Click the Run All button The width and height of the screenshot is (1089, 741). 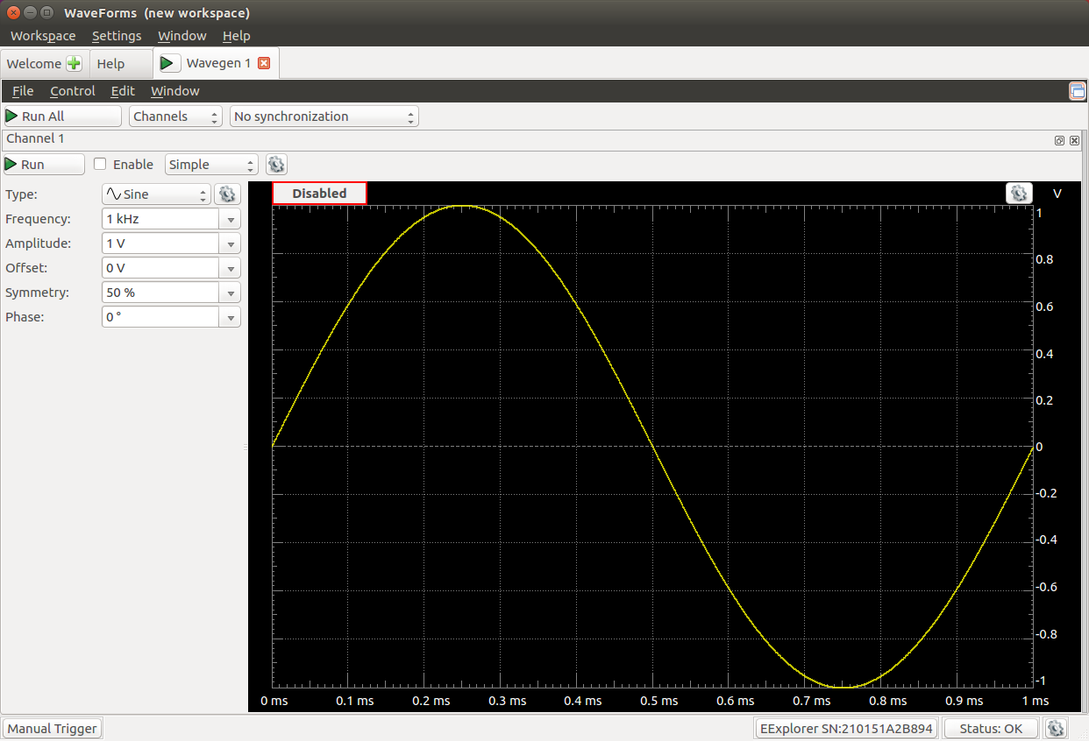[x=62, y=116]
